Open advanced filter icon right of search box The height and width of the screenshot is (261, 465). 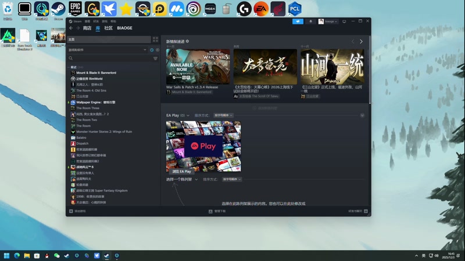[155, 59]
